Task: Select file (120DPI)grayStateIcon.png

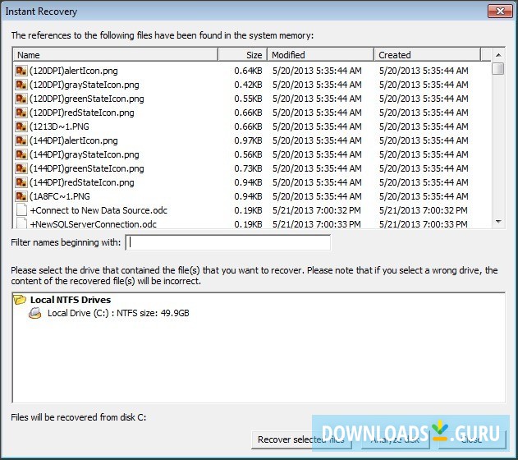Action: tap(85, 85)
